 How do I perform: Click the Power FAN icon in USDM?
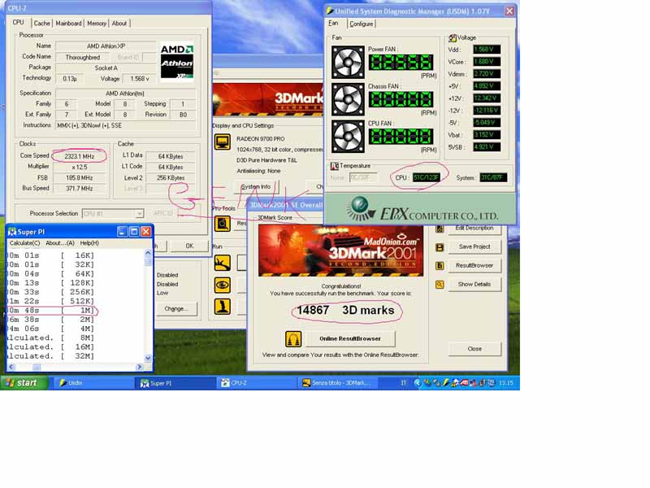349,63
